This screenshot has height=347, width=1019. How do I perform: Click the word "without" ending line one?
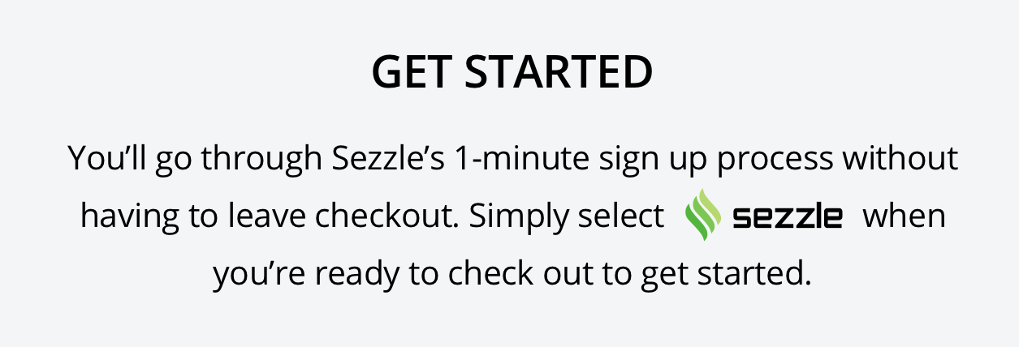(900, 158)
